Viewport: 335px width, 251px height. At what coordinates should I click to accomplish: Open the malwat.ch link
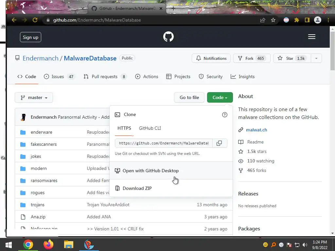click(256, 130)
